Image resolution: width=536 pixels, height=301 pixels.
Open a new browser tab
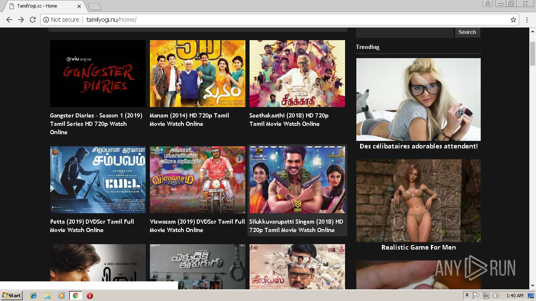[x=95, y=6]
